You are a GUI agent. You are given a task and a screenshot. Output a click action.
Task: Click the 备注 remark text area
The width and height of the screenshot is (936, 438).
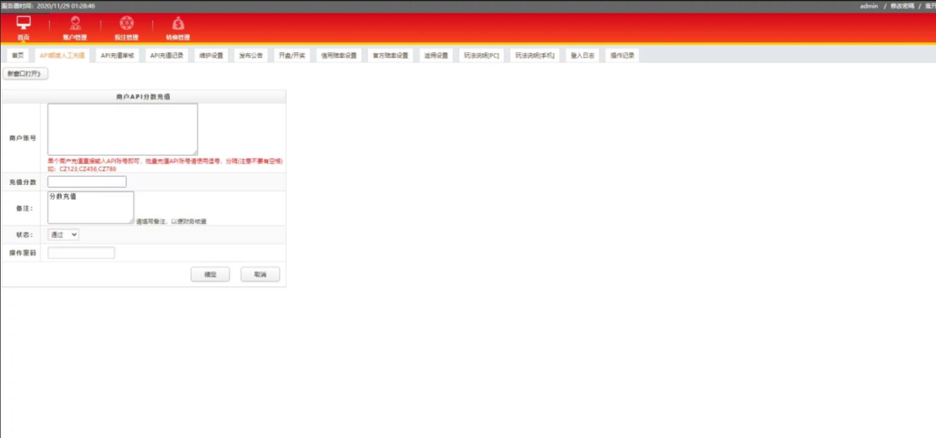(x=91, y=208)
